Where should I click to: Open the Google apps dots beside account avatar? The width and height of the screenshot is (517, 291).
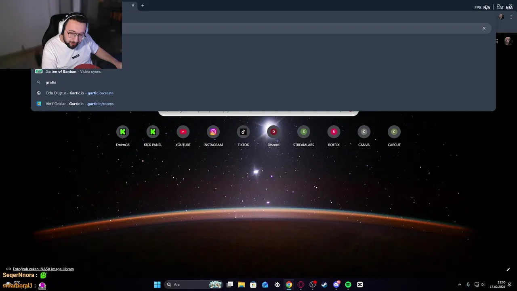(497, 41)
